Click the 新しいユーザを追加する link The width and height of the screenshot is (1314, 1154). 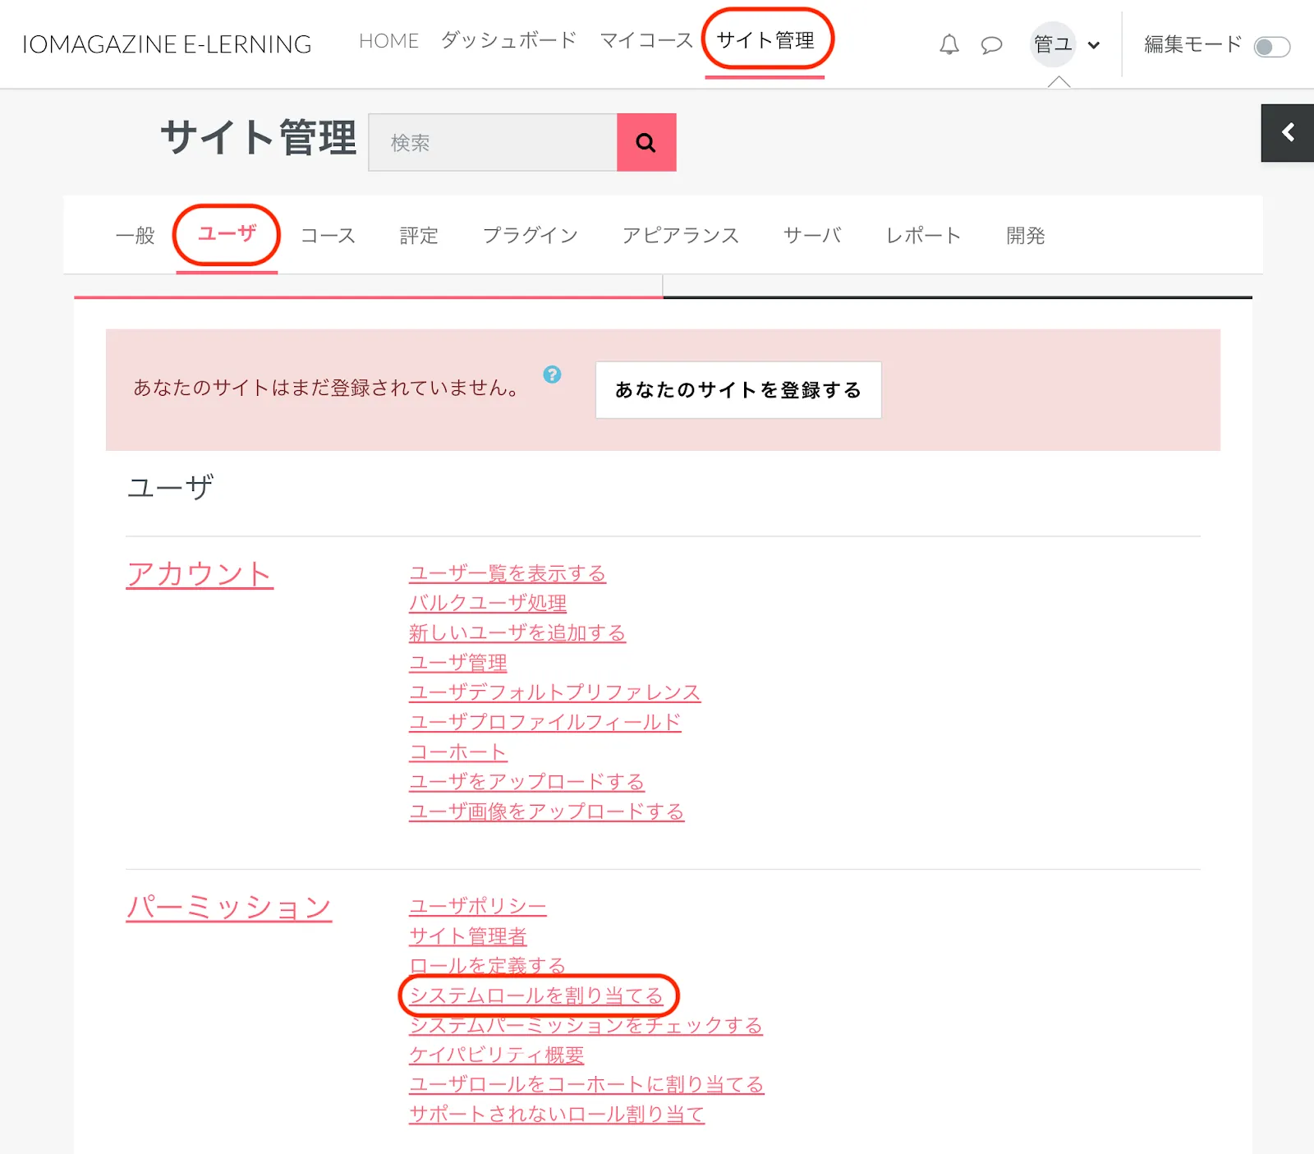coord(517,633)
